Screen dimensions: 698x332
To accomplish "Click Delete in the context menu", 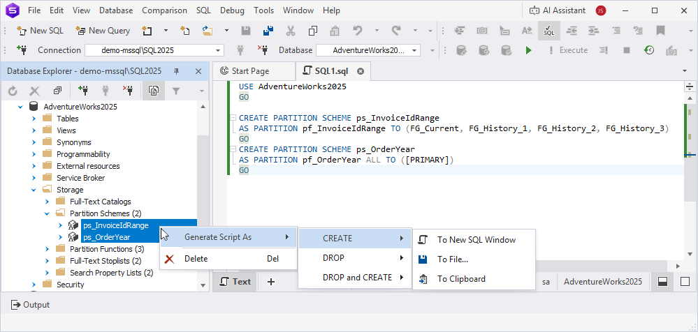I will (x=228, y=259).
